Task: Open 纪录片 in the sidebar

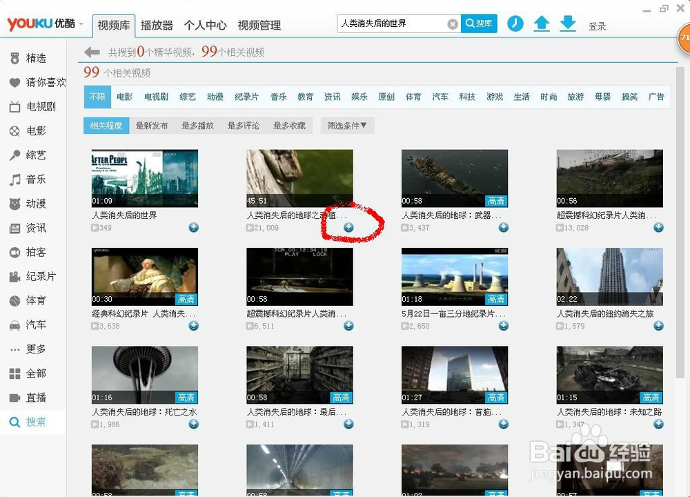Action: click(33, 276)
